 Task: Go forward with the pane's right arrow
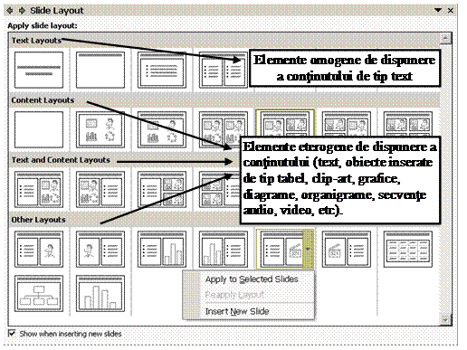click(22, 11)
